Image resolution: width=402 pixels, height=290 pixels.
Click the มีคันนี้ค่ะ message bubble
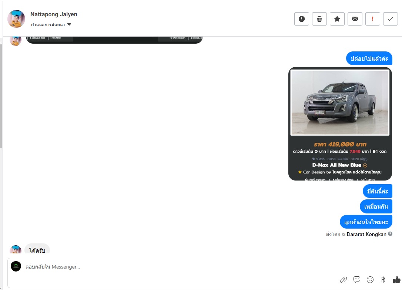pyautogui.click(x=378, y=191)
